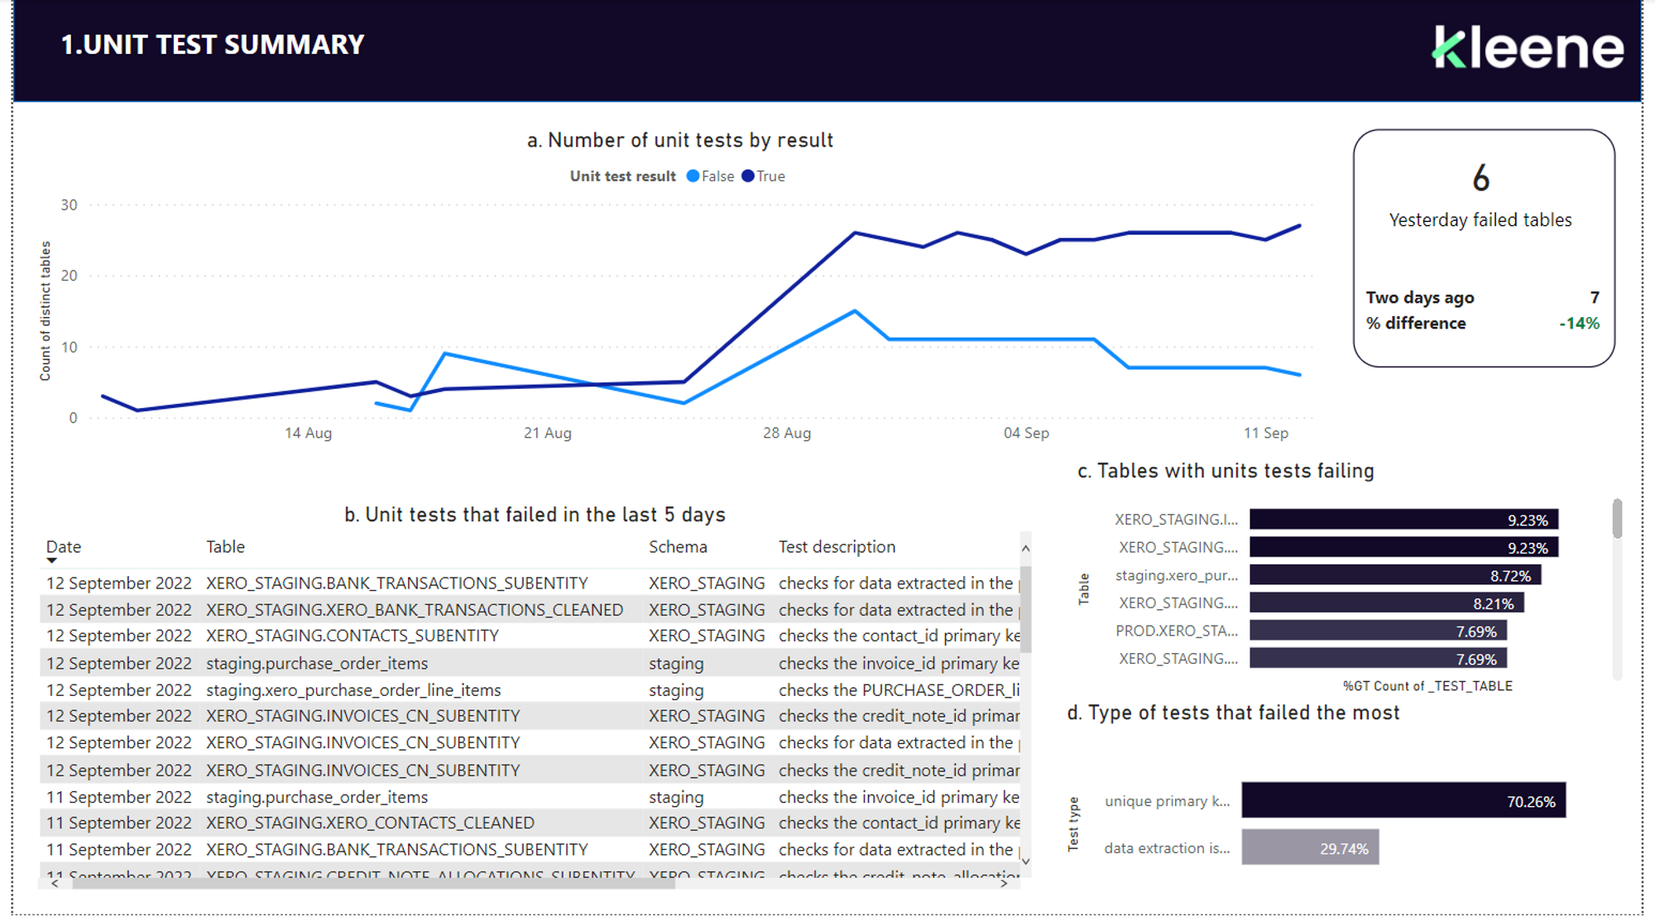Select staging.xero_pur 8.72% bar

pos(1394,575)
